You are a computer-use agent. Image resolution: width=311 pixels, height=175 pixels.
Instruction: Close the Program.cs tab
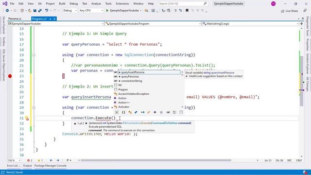pyautogui.click(x=54, y=19)
